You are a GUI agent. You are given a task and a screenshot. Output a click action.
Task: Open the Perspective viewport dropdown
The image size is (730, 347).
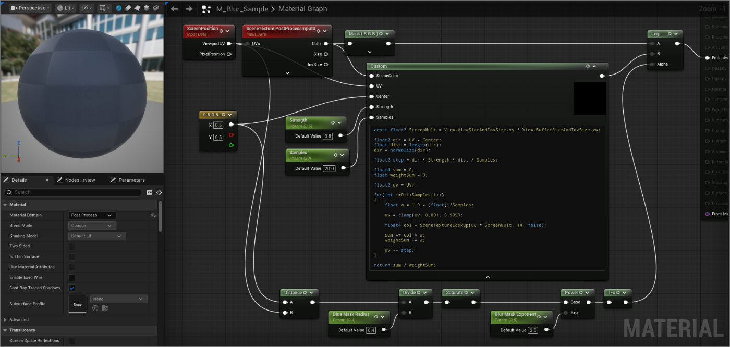coord(30,8)
